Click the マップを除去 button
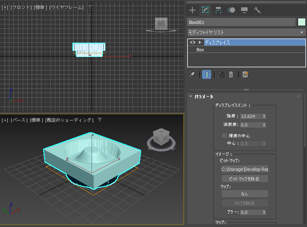Image resolution: width=307 pixels, height=227 pixels. [245, 203]
